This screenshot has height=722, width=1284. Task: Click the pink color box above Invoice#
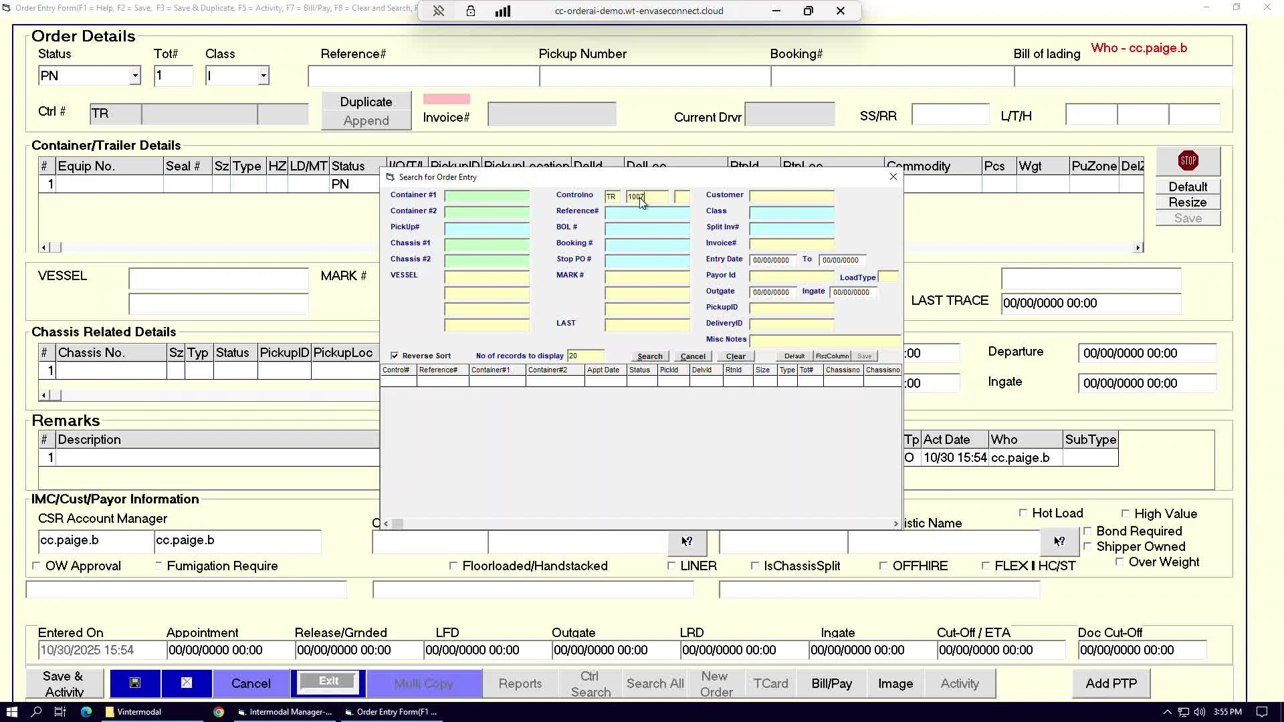446,100
